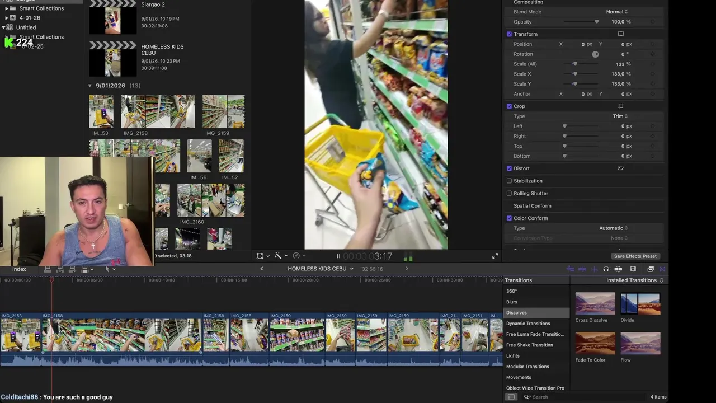
Task: Go back in timeline history
Action: [x=261, y=269]
